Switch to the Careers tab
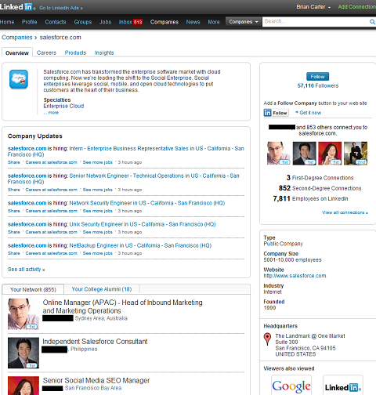 point(46,53)
